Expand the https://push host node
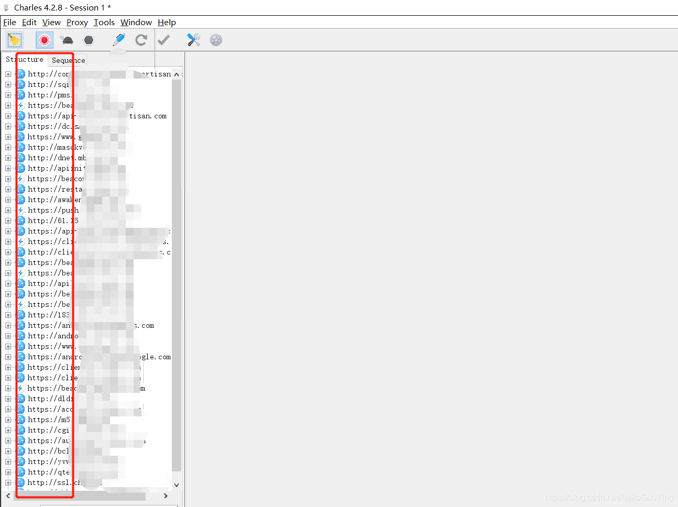678x507 pixels. [x=8, y=210]
